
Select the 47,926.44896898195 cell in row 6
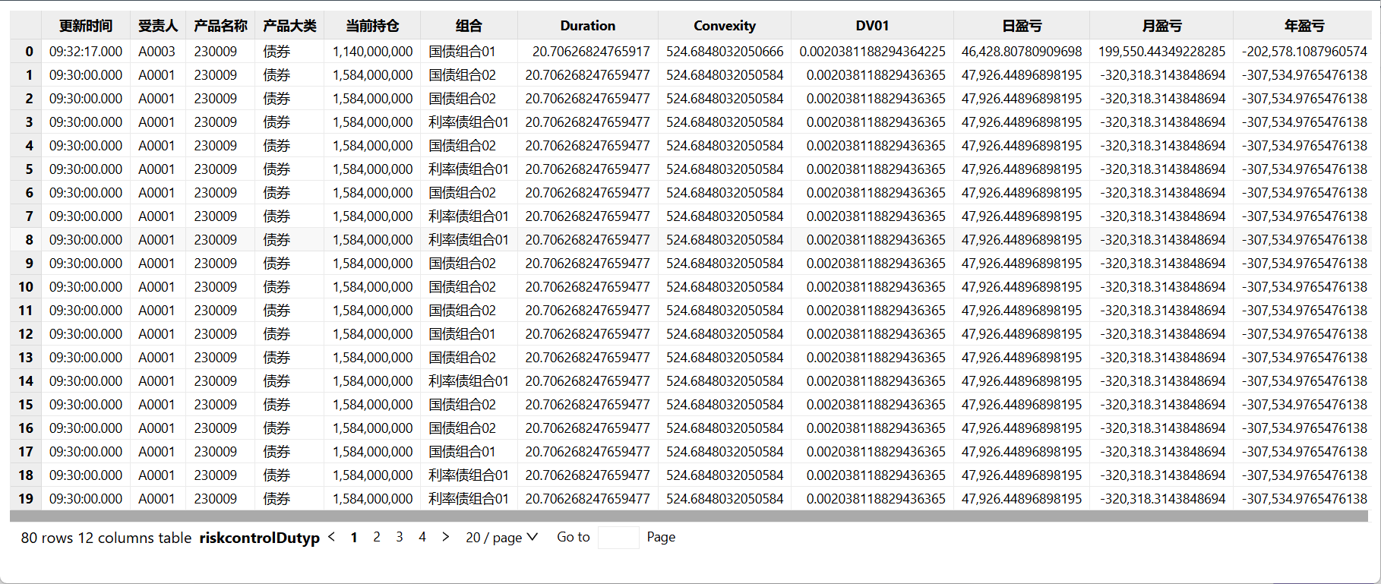pos(1022,193)
